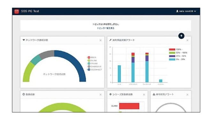The height and width of the screenshot is (121, 214).
Task: Click the purple 20% - 60% legend swatch
Action: [x=172, y=56]
